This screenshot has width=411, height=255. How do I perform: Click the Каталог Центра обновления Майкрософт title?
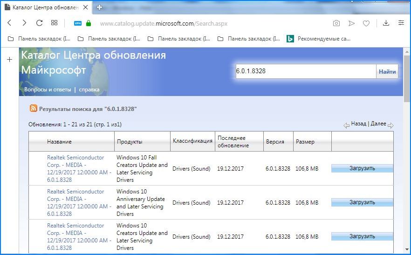coord(93,62)
